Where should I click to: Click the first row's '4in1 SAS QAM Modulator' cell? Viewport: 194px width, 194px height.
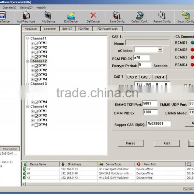pos(116,169)
